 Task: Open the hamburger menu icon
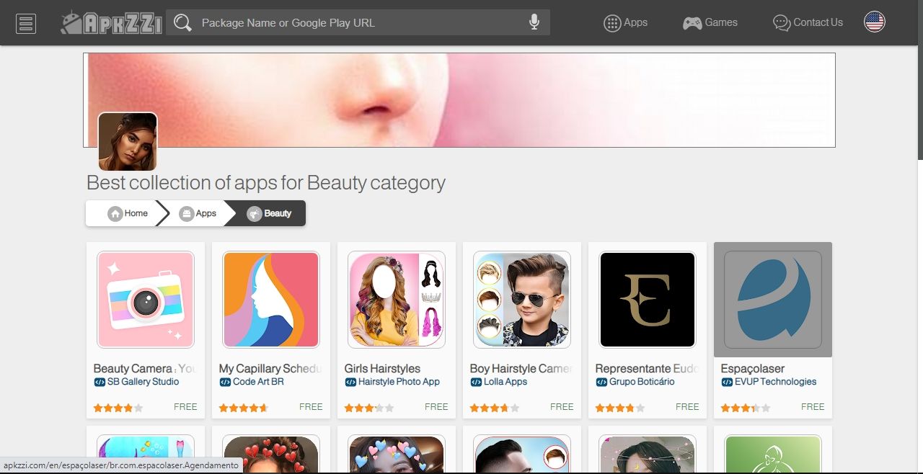pos(26,23)
